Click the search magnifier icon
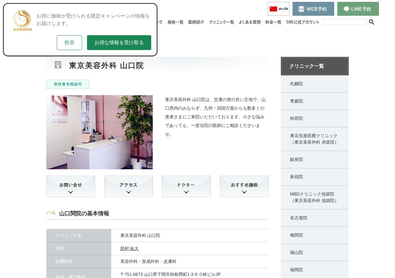 372,22
